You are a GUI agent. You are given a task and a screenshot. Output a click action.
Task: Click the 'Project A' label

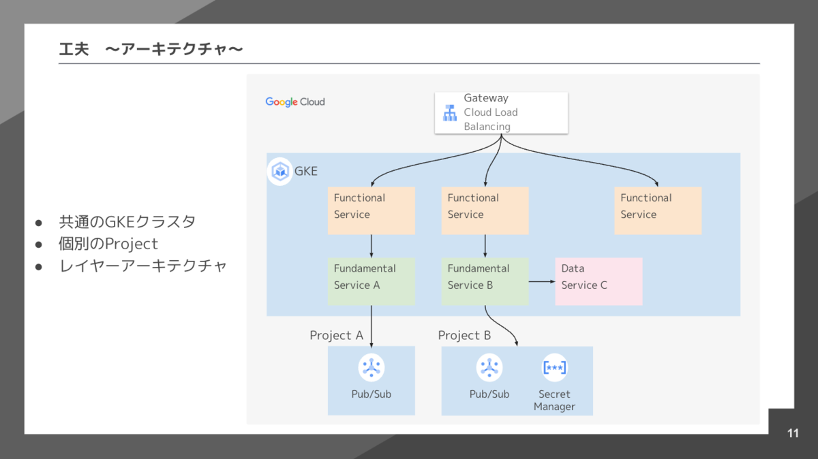click(x=336, y=335)
